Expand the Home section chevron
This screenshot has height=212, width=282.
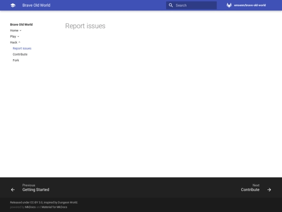(x=20, y=30)
